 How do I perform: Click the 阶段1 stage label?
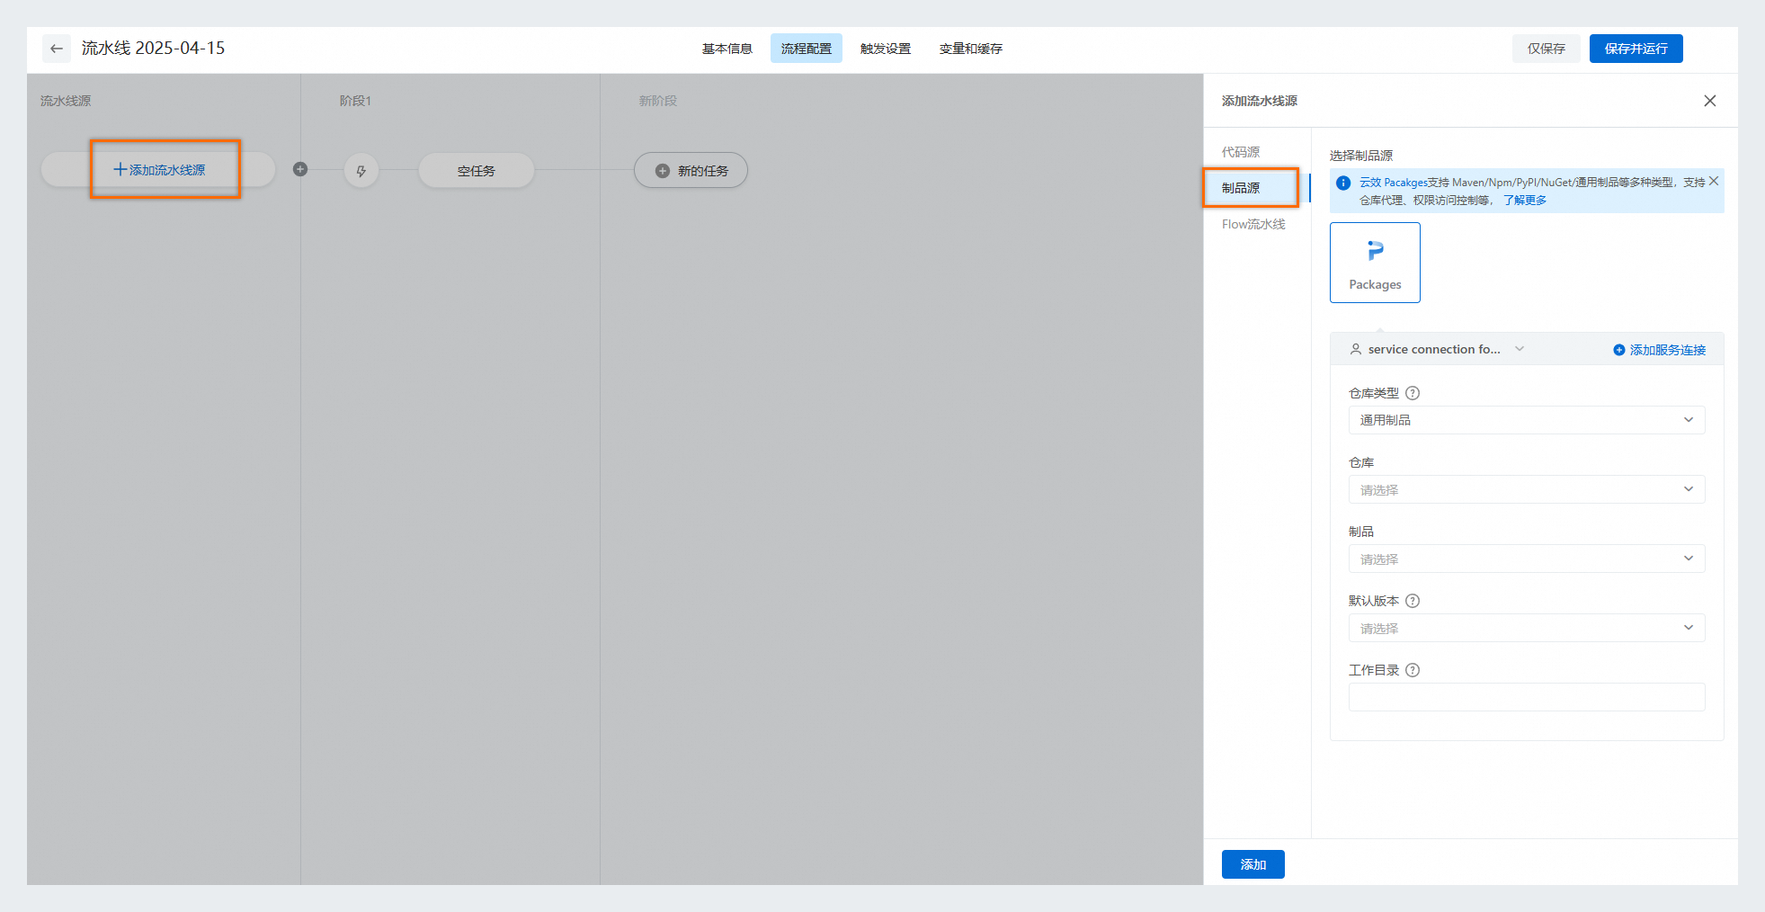355,101
